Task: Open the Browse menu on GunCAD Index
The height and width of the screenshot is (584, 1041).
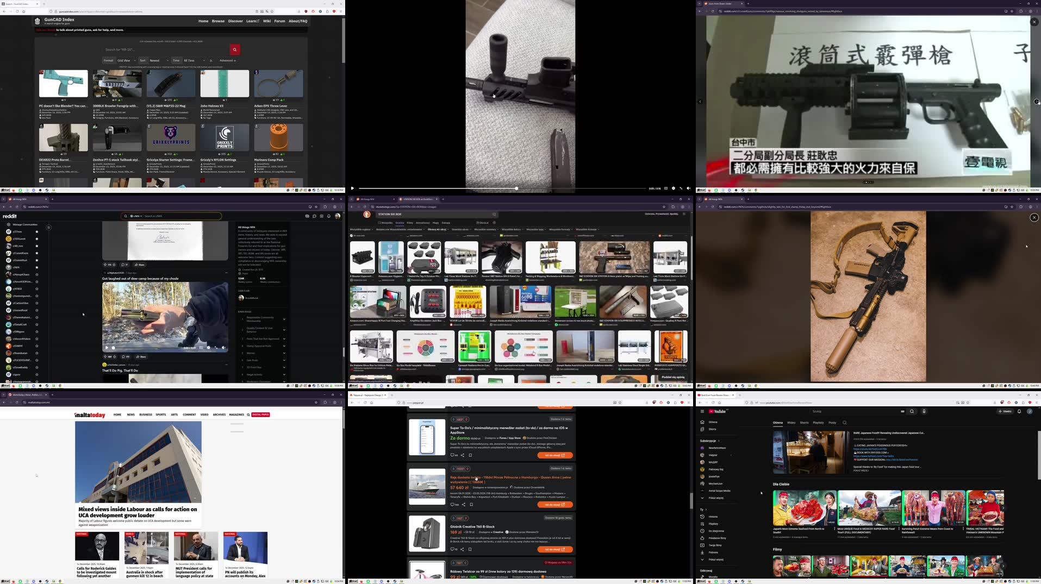Action: coord(218,21)
